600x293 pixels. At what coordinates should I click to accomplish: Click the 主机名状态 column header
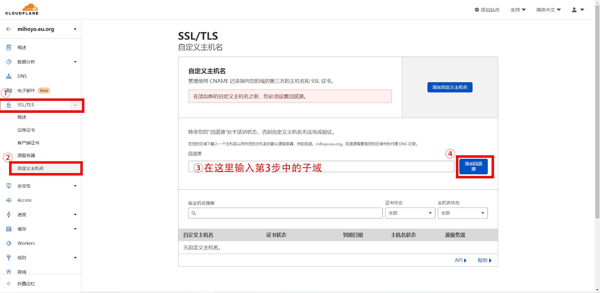coord(403,235)
